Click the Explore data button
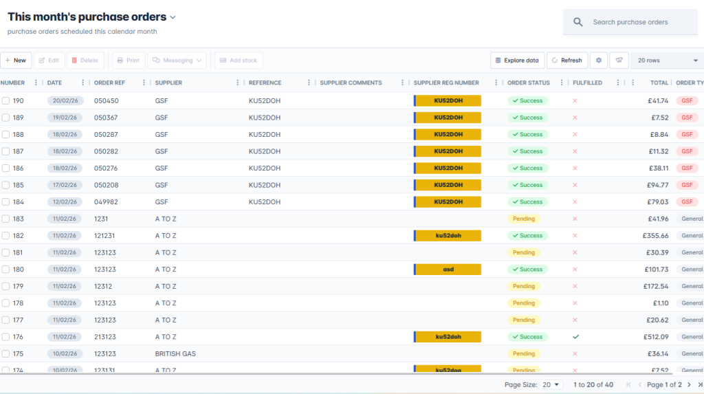The width and height of the screenshot is (704, 394). click(x=517, y=61)
